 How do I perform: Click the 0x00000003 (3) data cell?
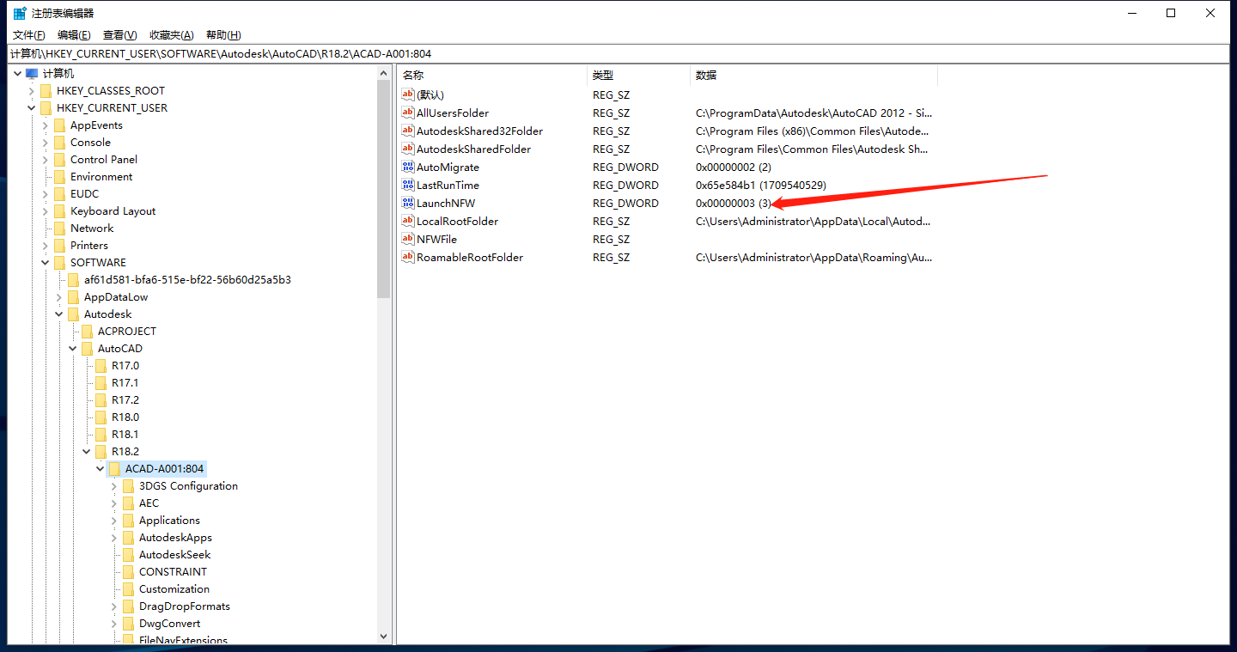coord(734,204)
